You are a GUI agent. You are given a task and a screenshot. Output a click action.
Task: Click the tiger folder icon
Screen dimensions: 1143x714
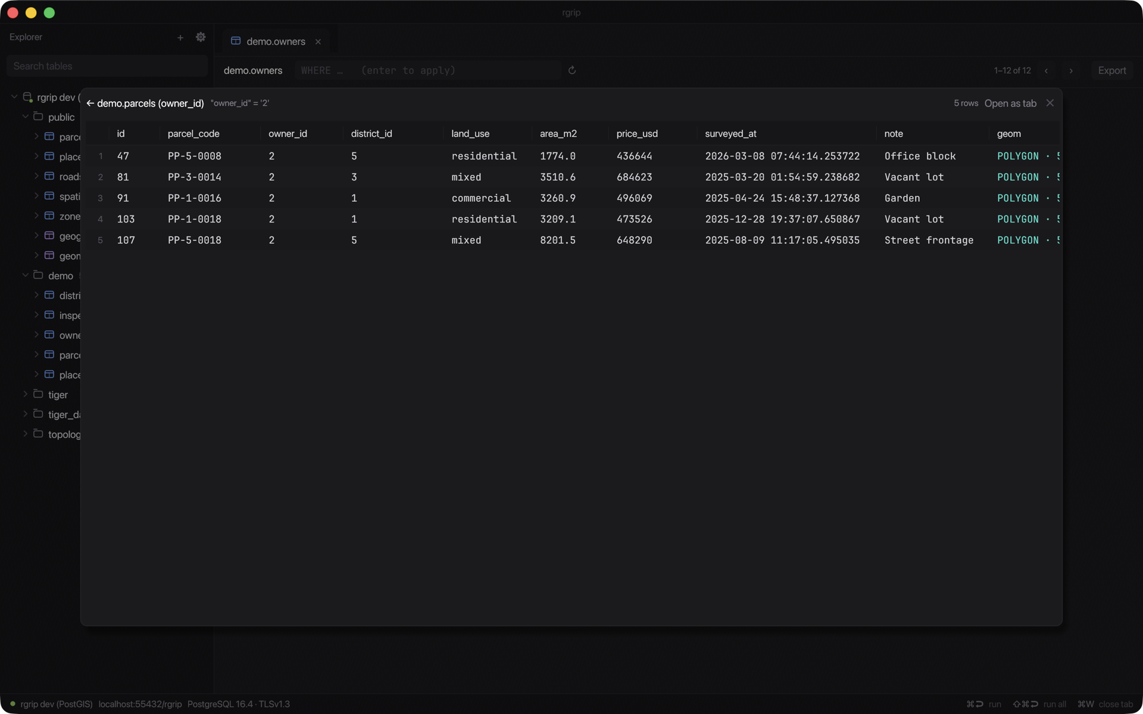click(38, 394)
